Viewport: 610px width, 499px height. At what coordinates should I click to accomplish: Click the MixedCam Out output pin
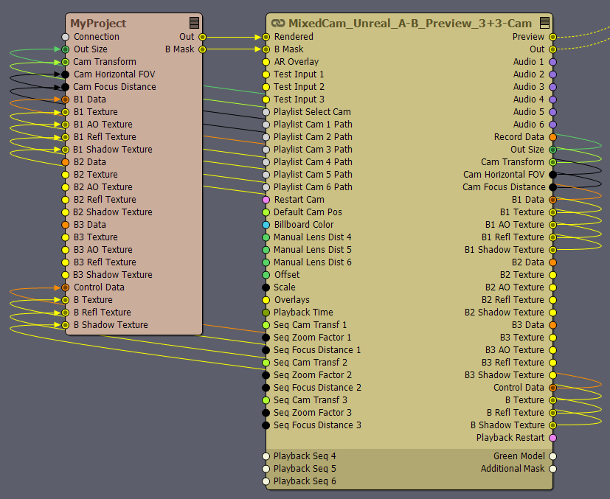(x=552, y=49)
